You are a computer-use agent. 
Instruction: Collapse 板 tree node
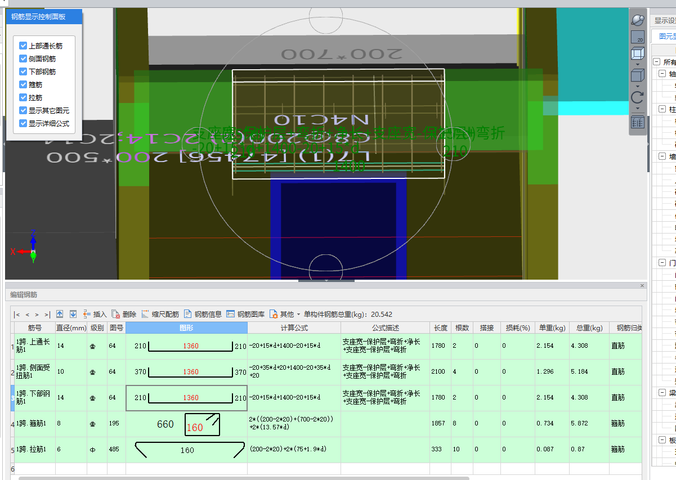(x=662, y=440)
